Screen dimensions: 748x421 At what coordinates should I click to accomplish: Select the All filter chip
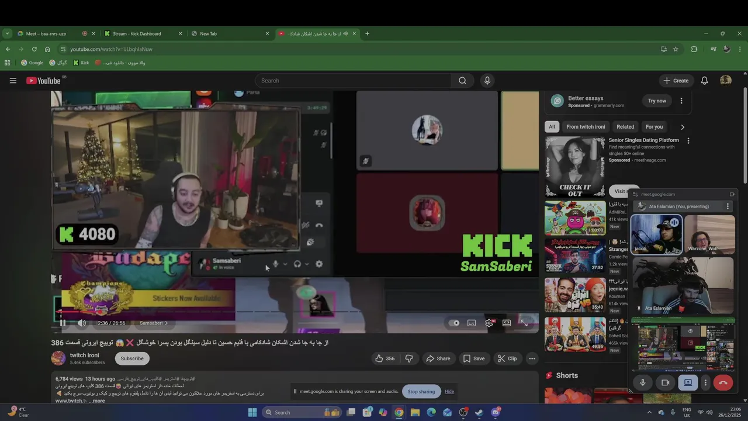click(552, 127)
